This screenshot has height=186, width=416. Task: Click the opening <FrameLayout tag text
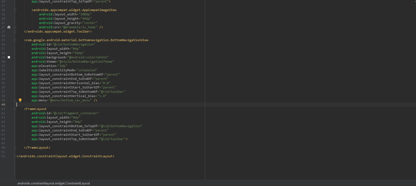point(35,109)
